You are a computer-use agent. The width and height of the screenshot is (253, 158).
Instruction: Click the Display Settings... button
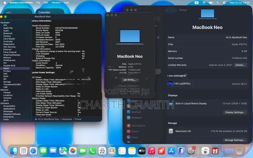235,112
